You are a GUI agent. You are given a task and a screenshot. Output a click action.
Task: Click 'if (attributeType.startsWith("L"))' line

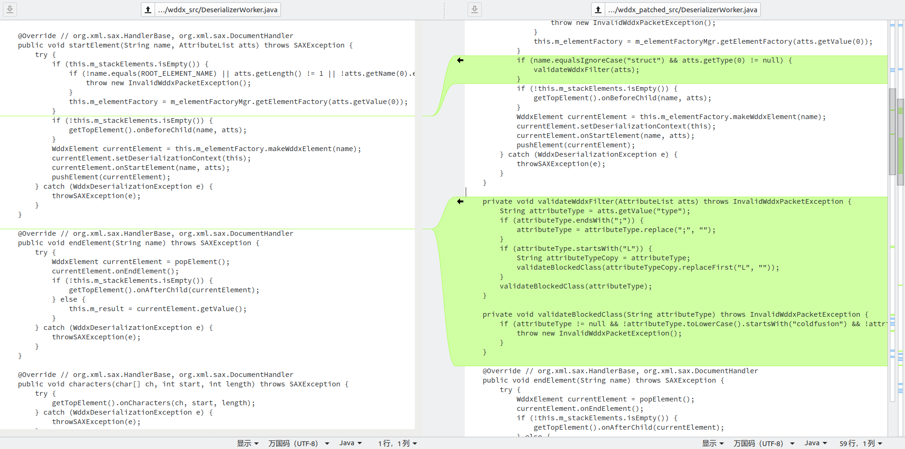click(576, 249)
